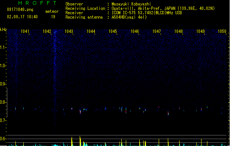Click the kHz axis unit label

coord(3,30)
